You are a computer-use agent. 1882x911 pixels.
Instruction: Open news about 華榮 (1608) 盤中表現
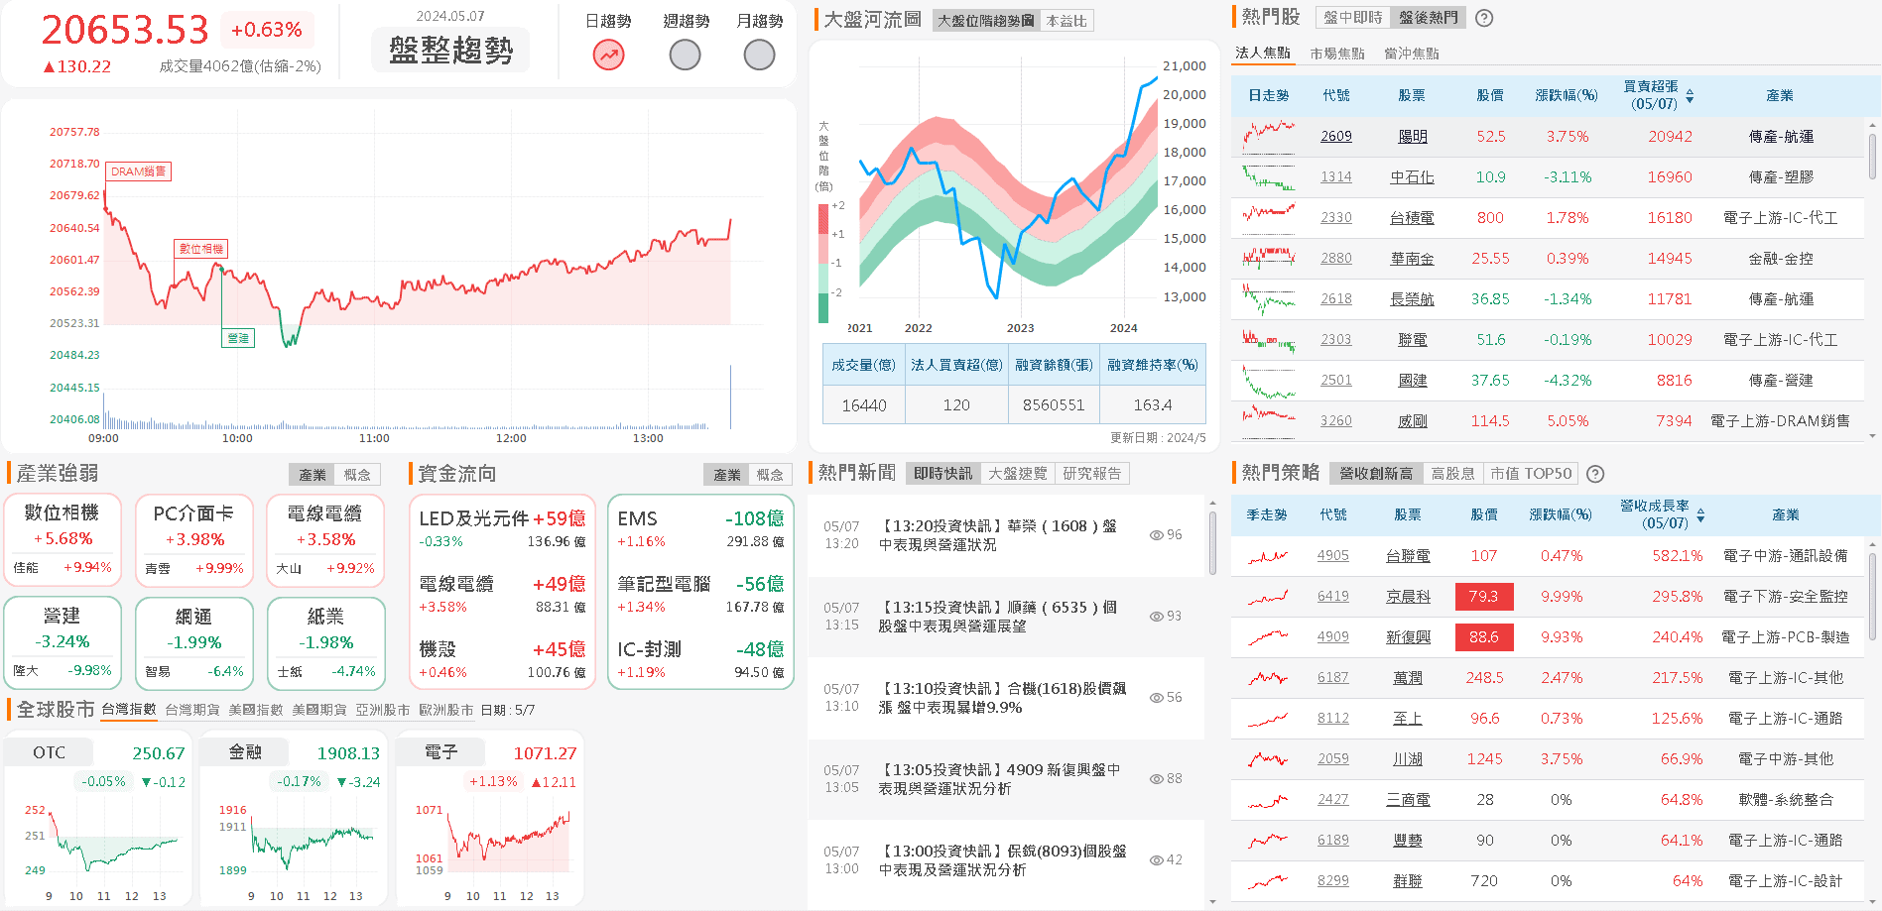click(x=997, y=535)
